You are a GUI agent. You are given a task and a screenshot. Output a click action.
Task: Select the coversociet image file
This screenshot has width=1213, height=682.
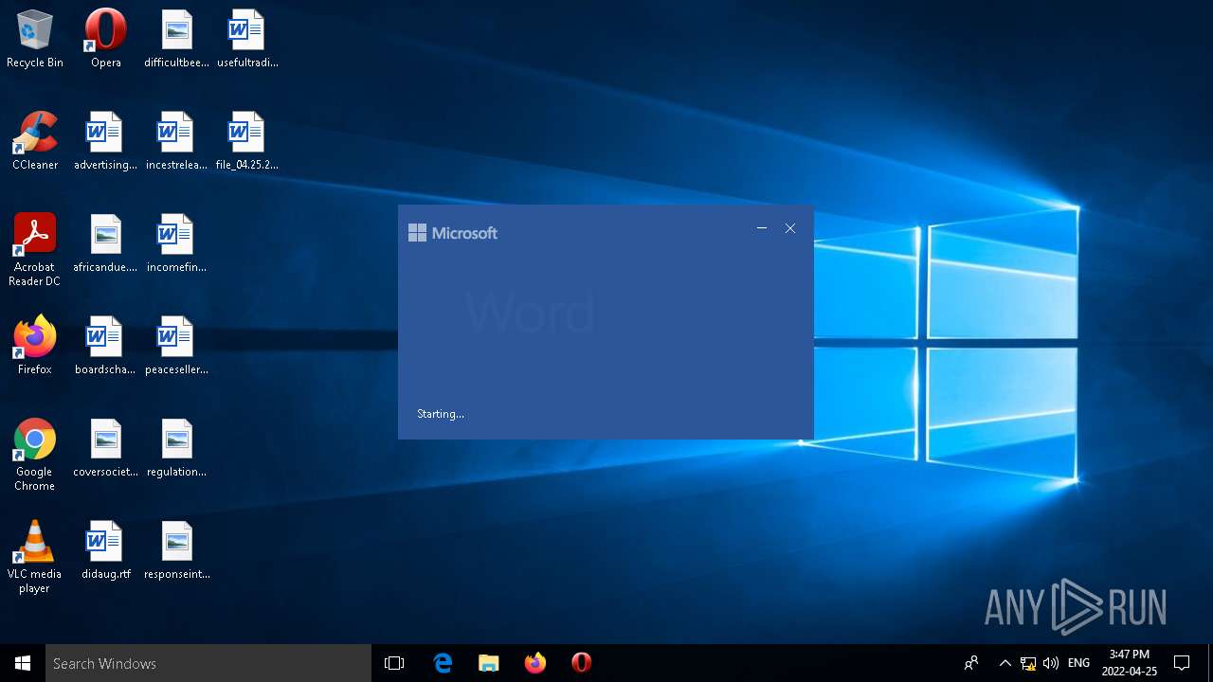[x=106, y=448]
